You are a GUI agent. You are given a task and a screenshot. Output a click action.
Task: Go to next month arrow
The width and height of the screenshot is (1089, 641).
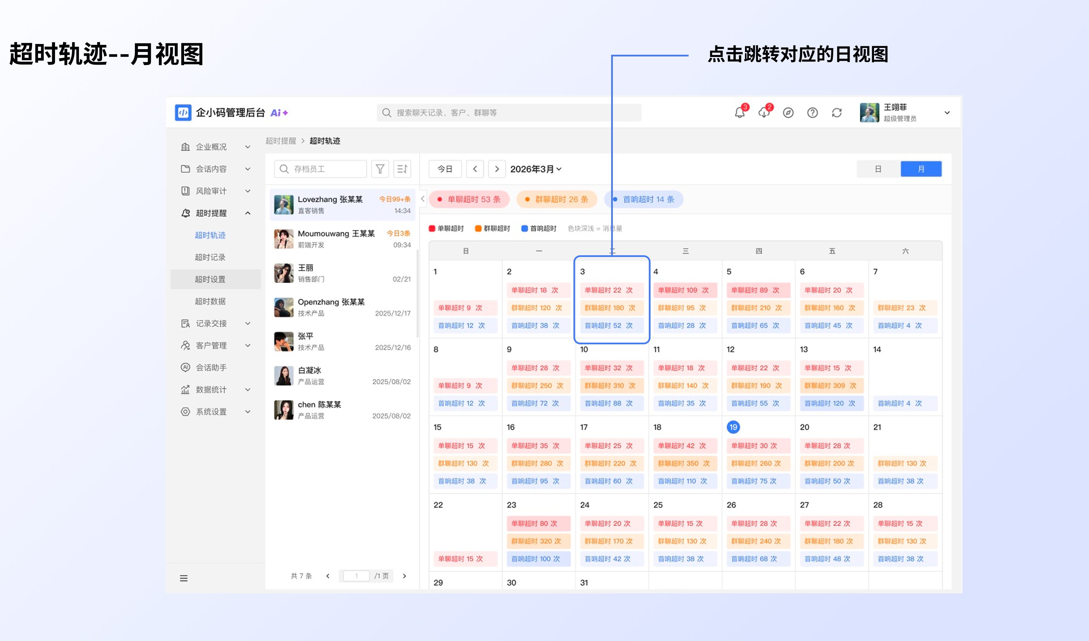point(497,169)
